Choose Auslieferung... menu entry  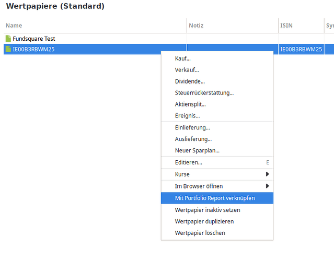coord(193,139)
